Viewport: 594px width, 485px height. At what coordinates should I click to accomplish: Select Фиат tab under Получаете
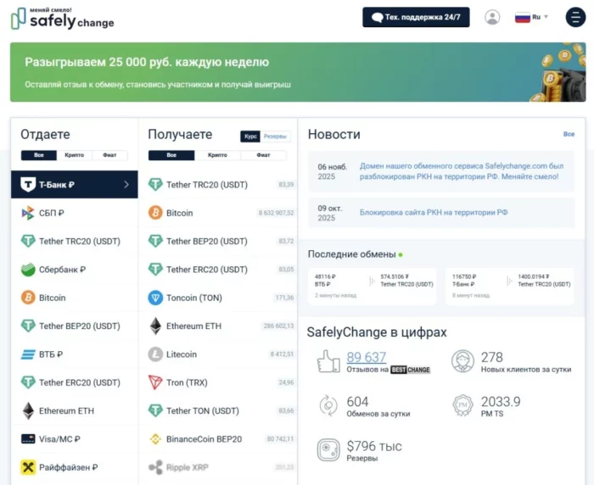(x=263, y=155)
